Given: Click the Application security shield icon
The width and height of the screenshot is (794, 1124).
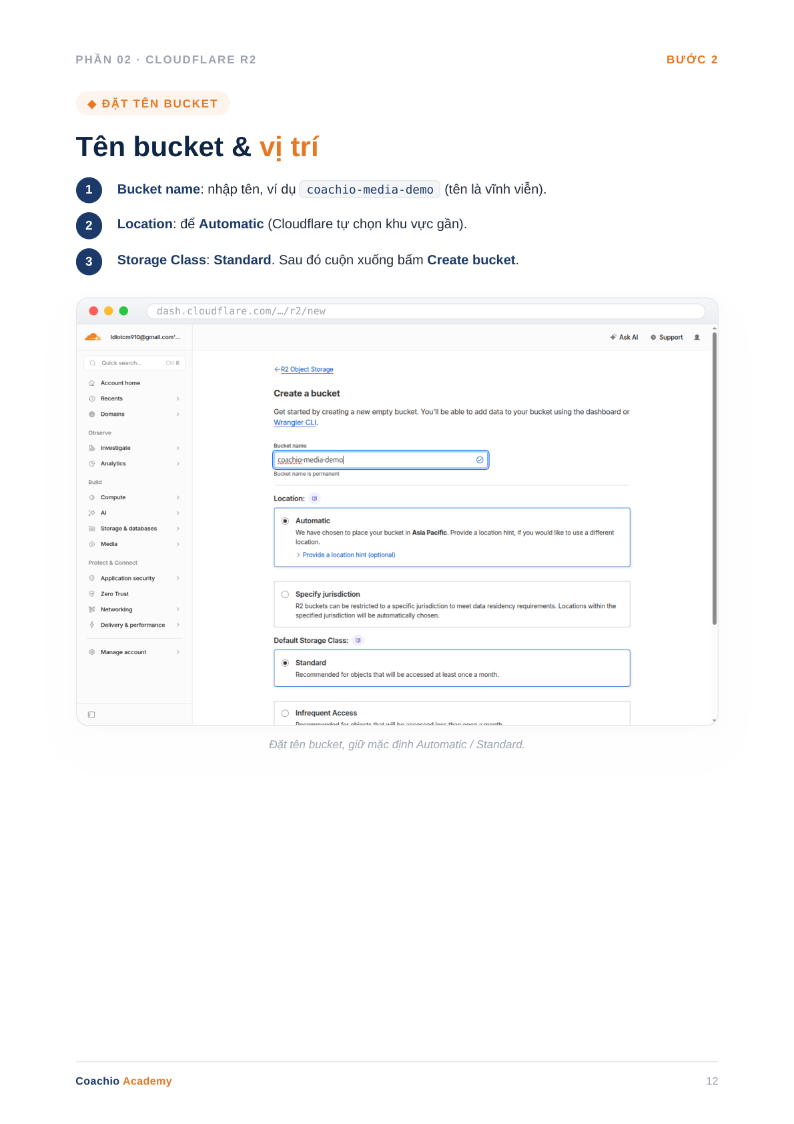Looking at the screenshot, I should [x=92, y=578].
